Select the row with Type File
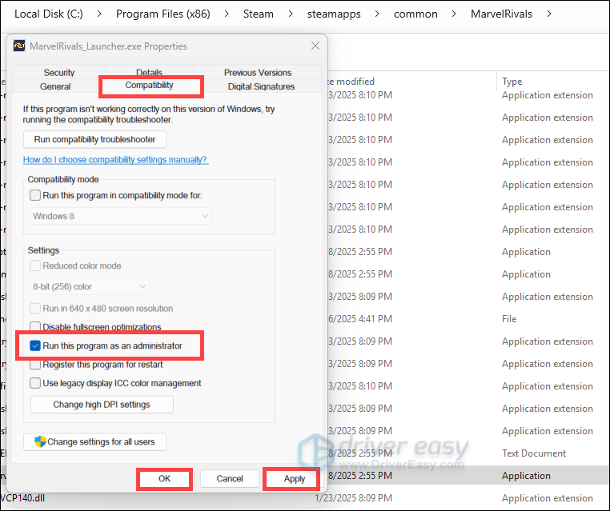610x511 pixels. [x=468, y=319]
